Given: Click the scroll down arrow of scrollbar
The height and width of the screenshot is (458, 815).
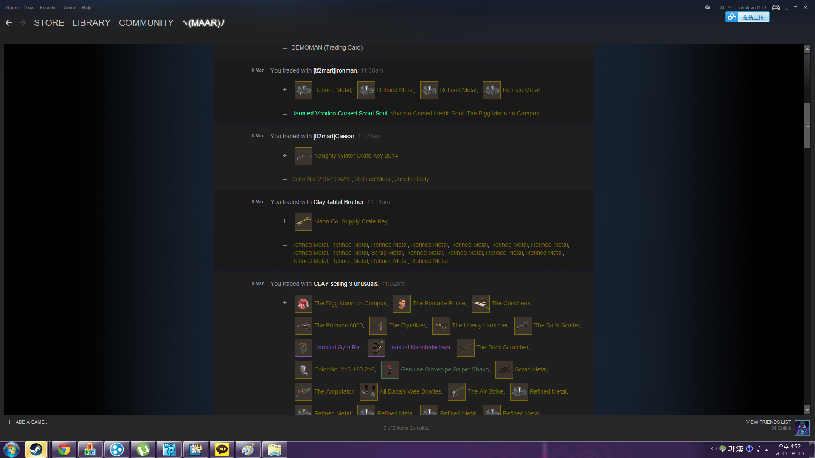Looking at the screenshot, I should pyautogui.click(x=807, y=410).
